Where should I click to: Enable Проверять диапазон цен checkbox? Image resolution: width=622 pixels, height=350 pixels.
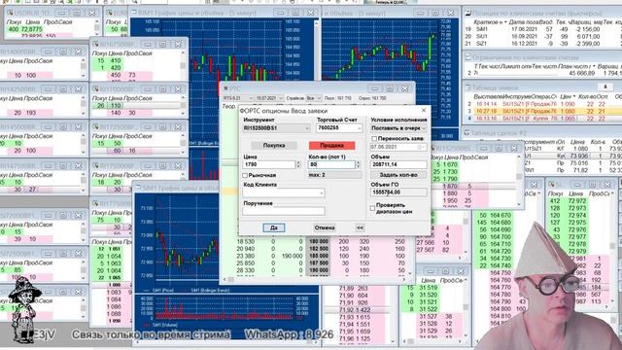click(x=372, y=208)
